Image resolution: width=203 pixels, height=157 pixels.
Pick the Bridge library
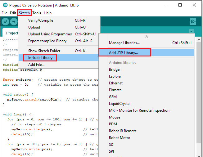147,70
